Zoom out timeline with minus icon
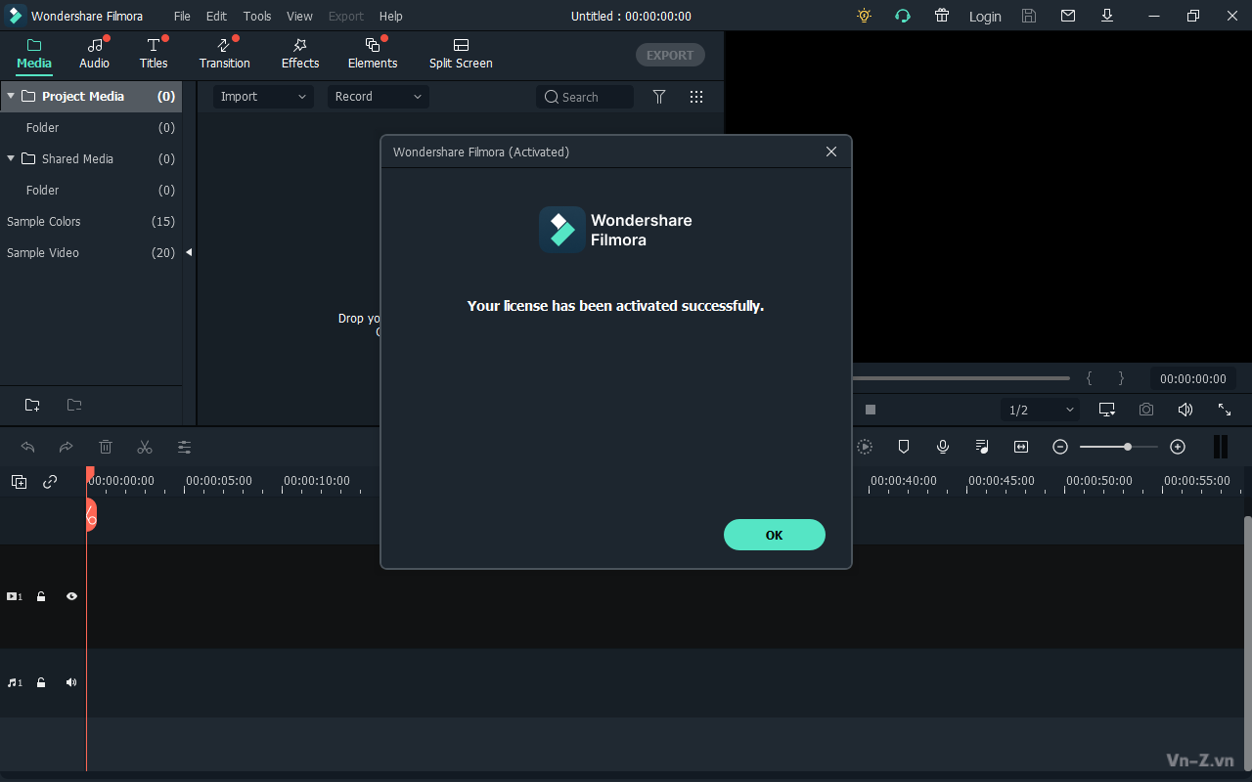The height and width of the screenshot is (782, 1252). point(1060,447)
